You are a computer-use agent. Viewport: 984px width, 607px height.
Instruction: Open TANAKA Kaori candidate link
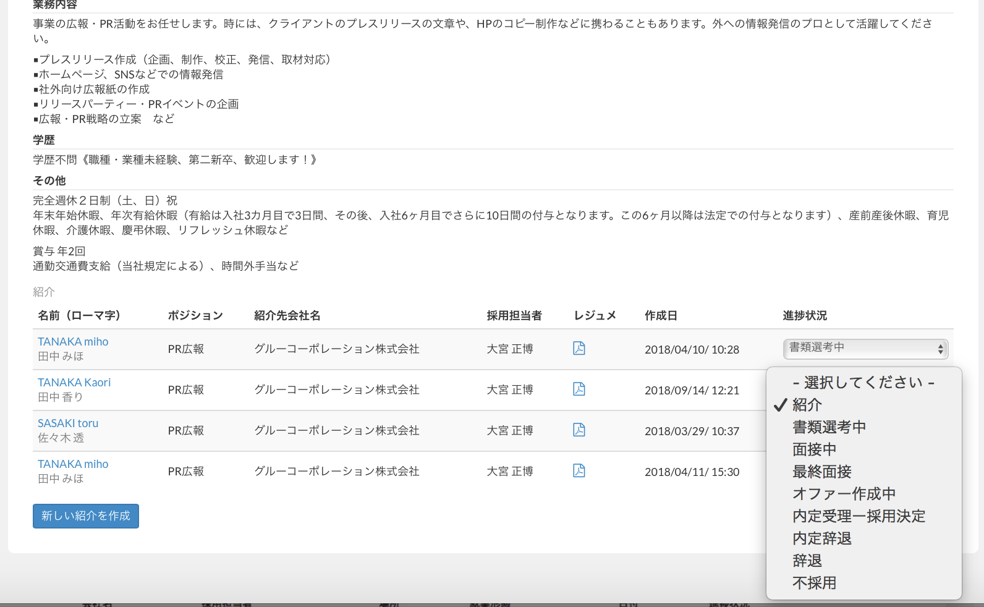[x=74, y=383]
